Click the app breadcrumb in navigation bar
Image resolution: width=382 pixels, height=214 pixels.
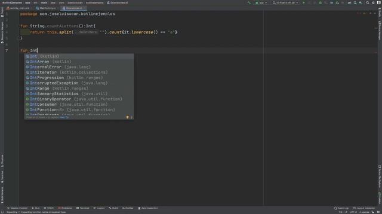pos(28,2)
